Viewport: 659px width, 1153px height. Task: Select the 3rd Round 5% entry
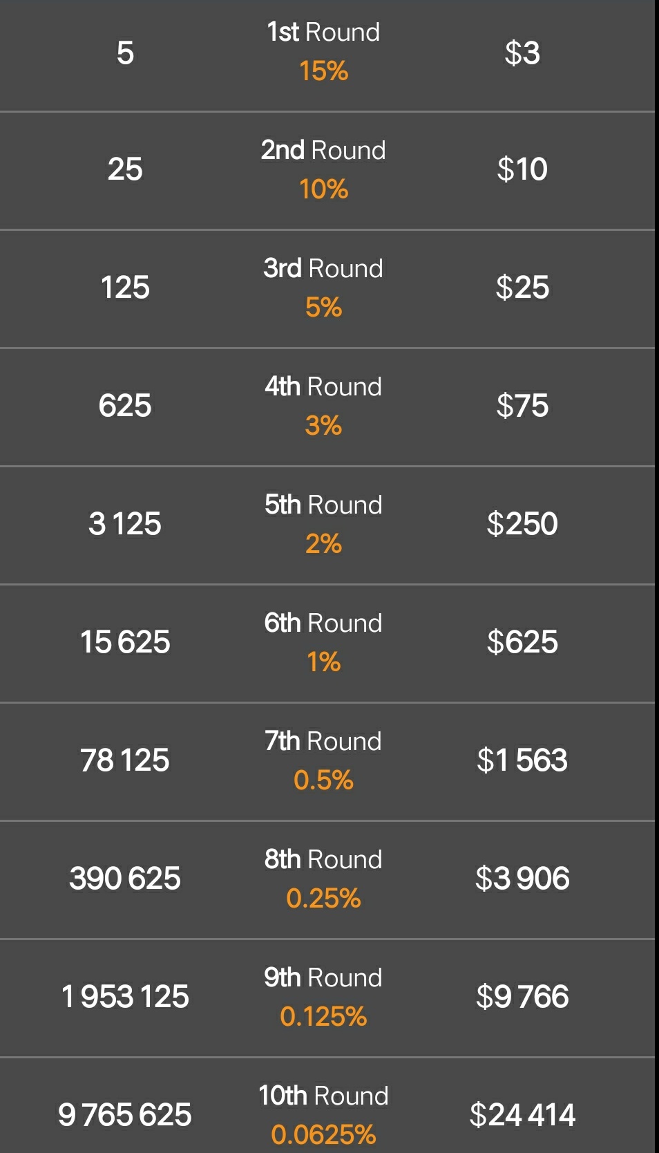tap(323, 288)
